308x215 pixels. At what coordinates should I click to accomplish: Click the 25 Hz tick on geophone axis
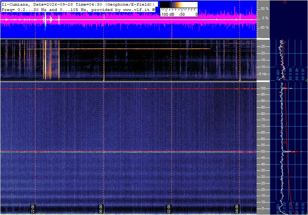click(263, 46)
